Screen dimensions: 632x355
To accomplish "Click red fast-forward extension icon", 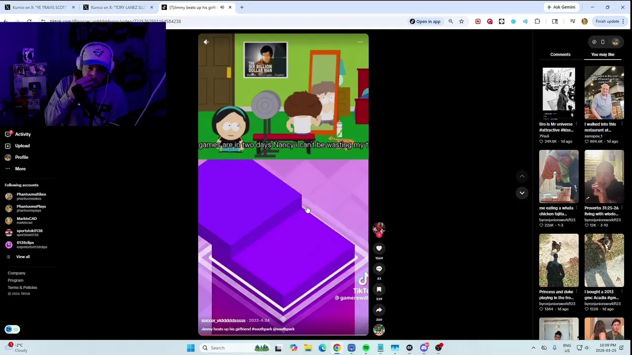I will [x=478, y=21].
